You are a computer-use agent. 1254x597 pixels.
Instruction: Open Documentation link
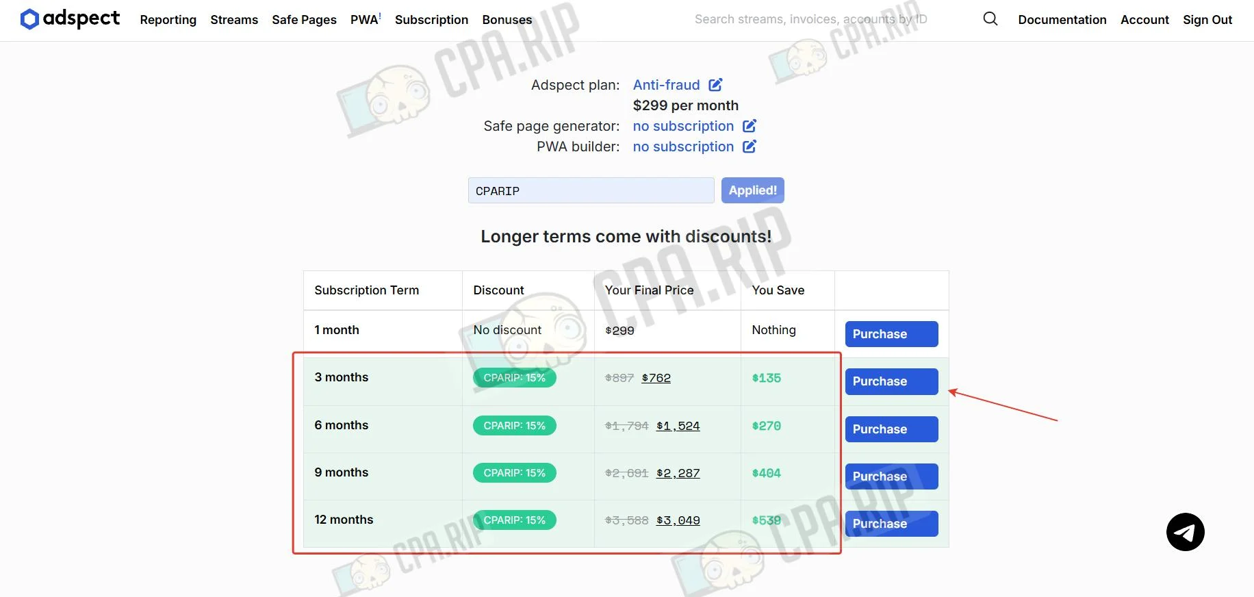coord(1062,20)
